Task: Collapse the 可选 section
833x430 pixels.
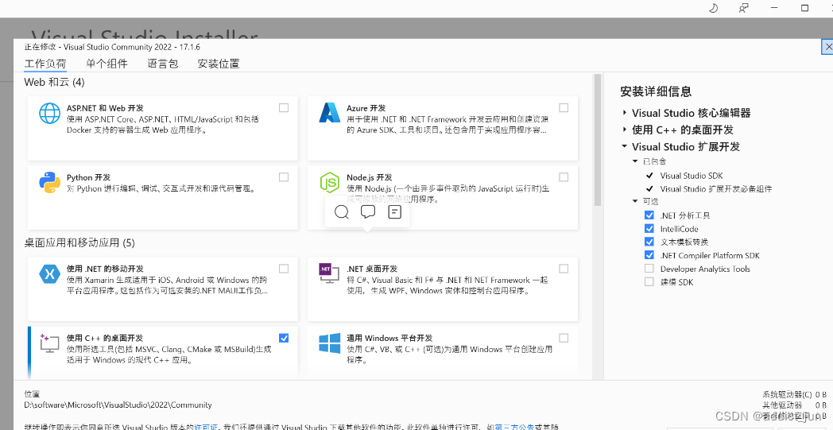Action: pos(635,201)
